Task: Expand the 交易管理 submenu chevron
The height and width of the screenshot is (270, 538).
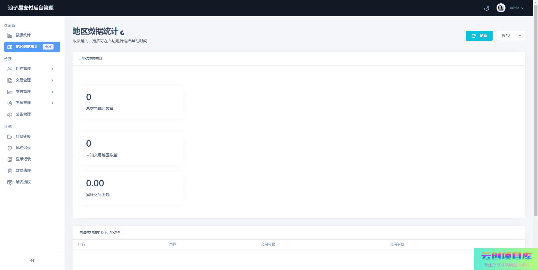Action: pos(52,80)
